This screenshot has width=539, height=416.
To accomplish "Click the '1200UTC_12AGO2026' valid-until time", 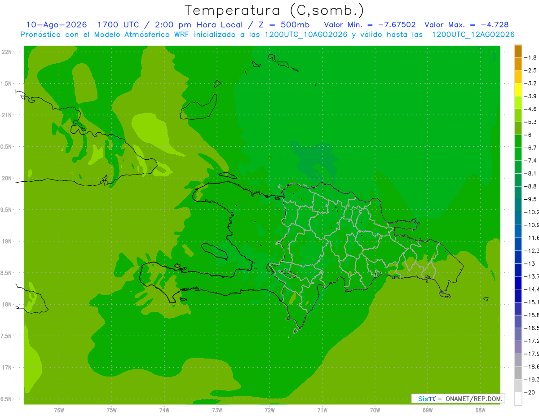I will pyautogui.click(x=473, y=35).
